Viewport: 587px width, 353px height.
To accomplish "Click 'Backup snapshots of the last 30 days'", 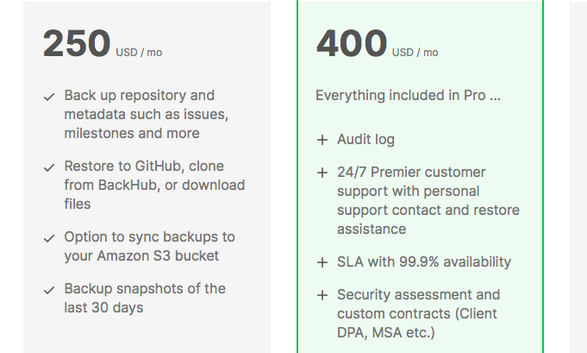I will pos(145,299).
